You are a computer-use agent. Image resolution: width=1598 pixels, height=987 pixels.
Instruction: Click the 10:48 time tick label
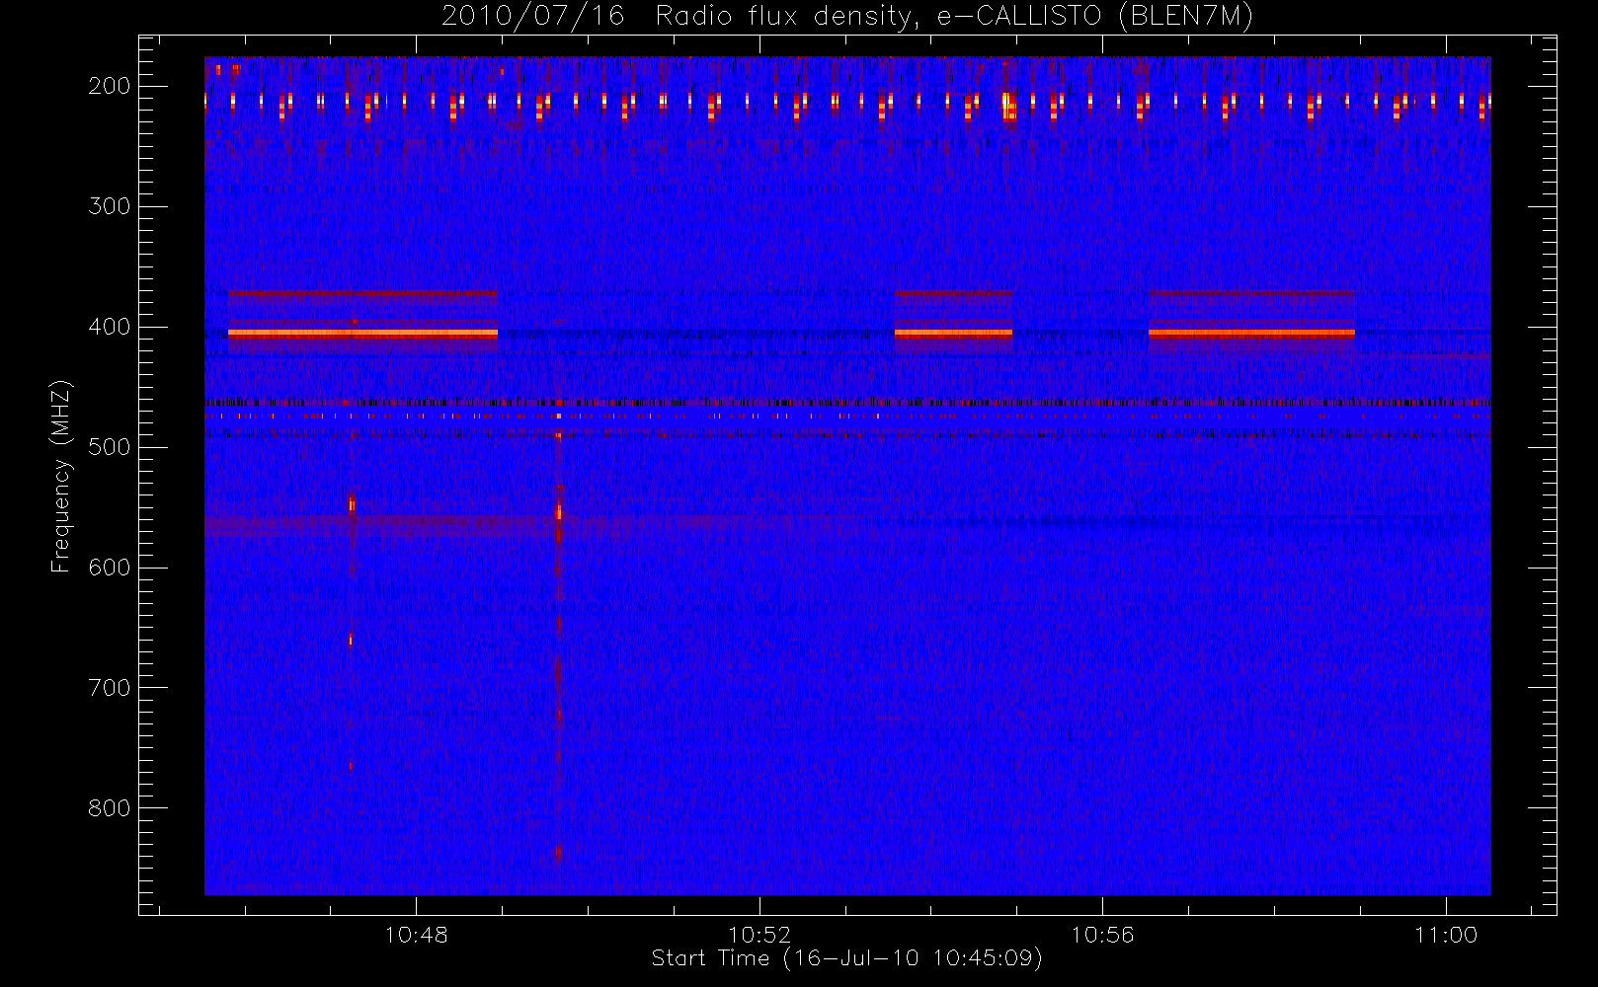pyautogui.click(x=416, y=935)
